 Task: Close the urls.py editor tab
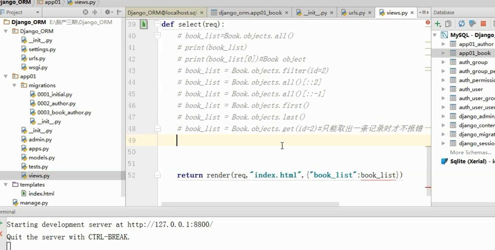pos(370,13)
